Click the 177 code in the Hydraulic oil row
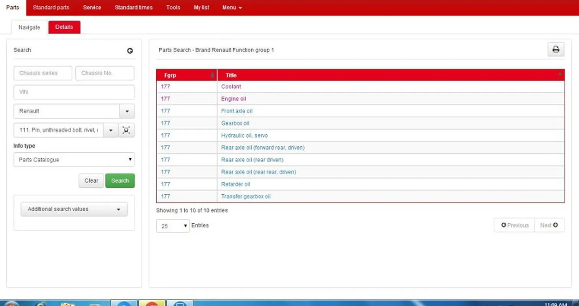The image size is (579, 306). pos(165,135)
